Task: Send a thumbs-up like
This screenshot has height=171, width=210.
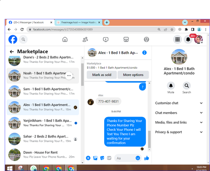Action: click(147, 158)
